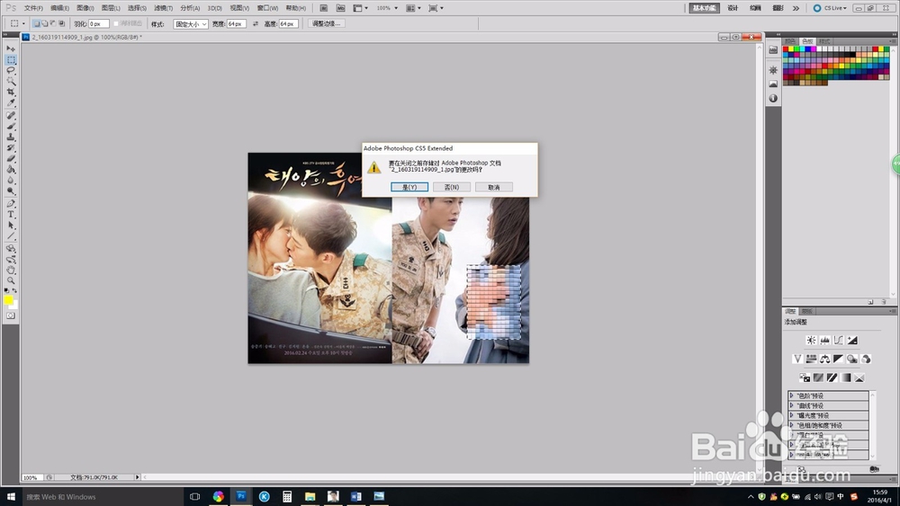The width and height of the screenshot is (900, 506).
Task: Expand the "色相/饱和度"预设 preset group
Action: (x=791, y=425)
